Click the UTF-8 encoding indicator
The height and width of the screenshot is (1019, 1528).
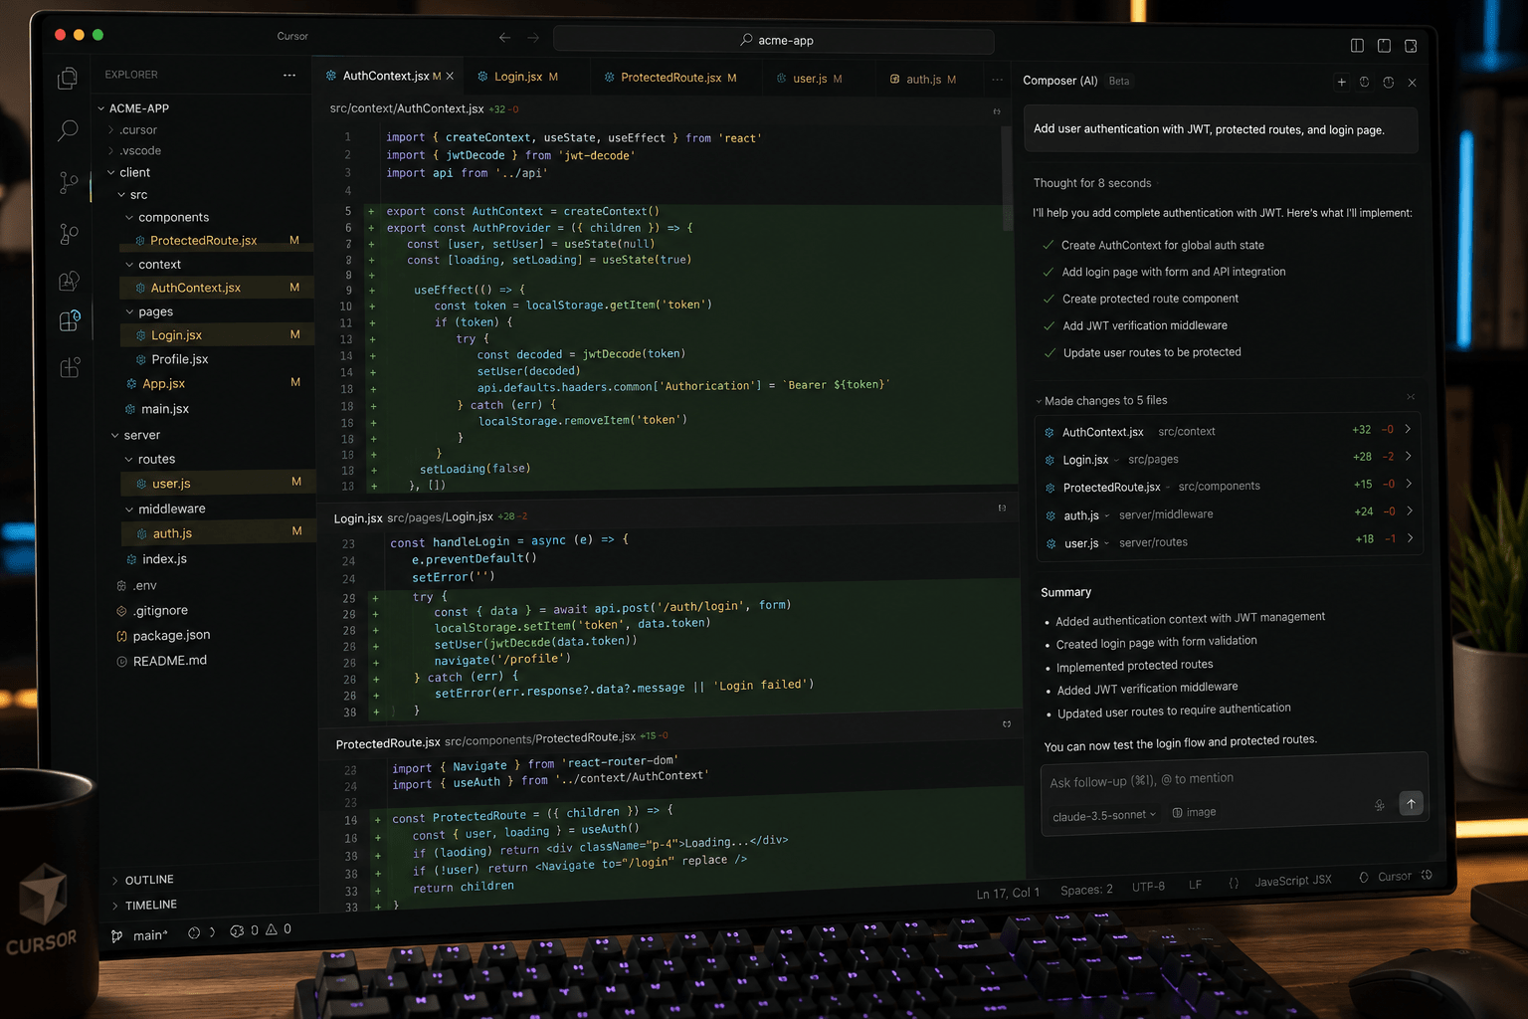(1148, 886)
